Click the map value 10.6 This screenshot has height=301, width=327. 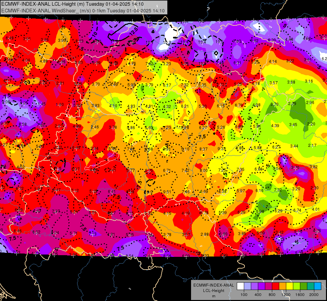202,64
